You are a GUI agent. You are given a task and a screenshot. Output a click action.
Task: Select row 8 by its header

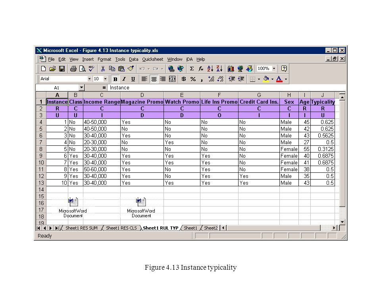click(41, 149)
